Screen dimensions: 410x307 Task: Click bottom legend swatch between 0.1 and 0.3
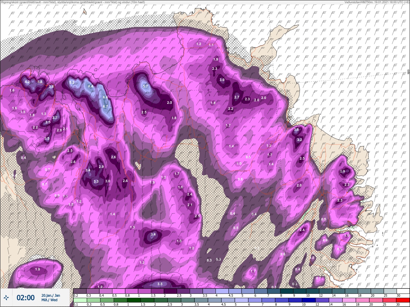80,300
